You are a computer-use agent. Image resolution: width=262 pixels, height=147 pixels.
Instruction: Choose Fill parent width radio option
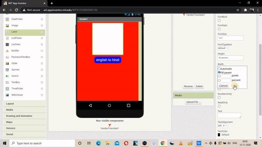219,72
